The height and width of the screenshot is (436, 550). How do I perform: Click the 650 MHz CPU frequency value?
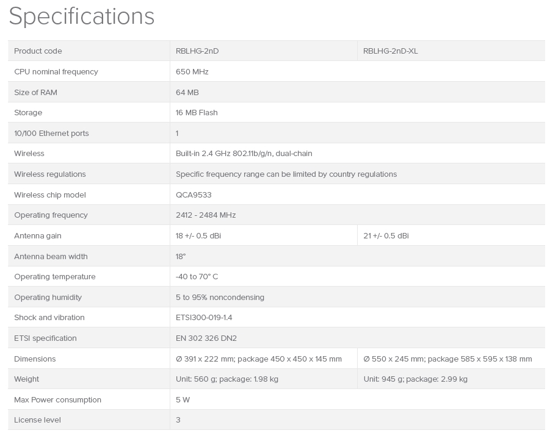coord(192,72)
